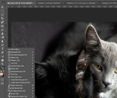Choose 3D Material Drop Tool
This screenshot has height=98, width=117.
coord(20,91)
